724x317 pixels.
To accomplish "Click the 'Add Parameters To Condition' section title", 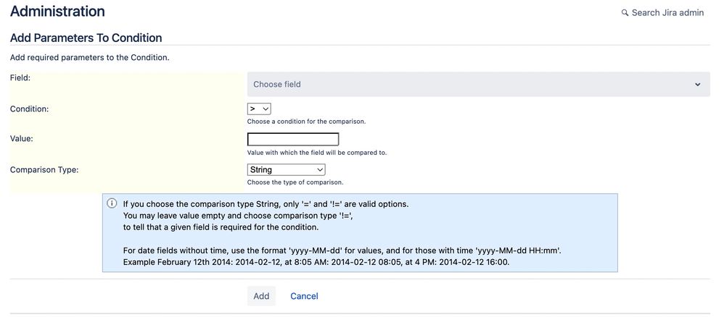I will point(86,38).
